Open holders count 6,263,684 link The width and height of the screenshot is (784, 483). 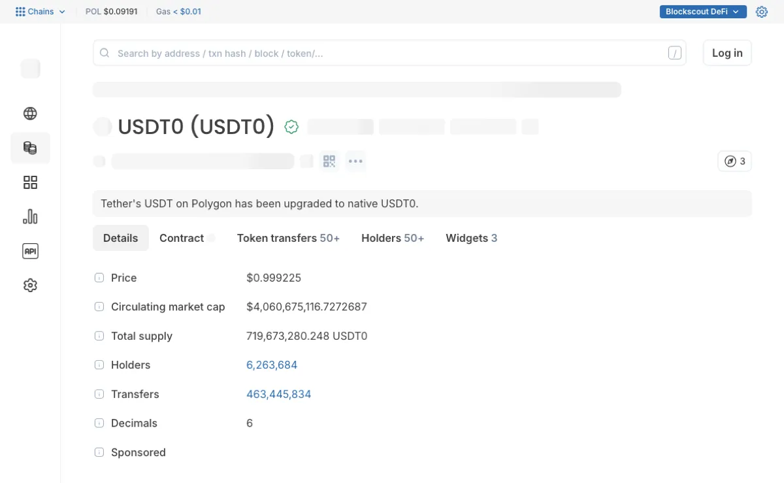(x=272, y=365)
